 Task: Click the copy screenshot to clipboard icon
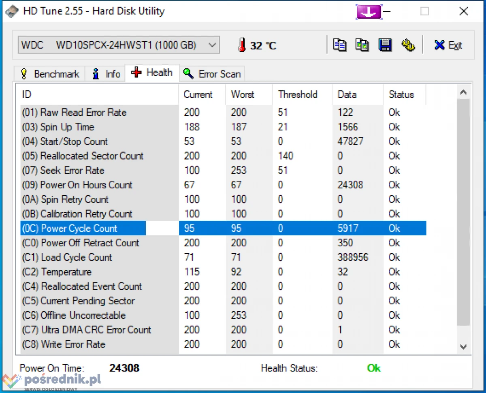(362, 45)
